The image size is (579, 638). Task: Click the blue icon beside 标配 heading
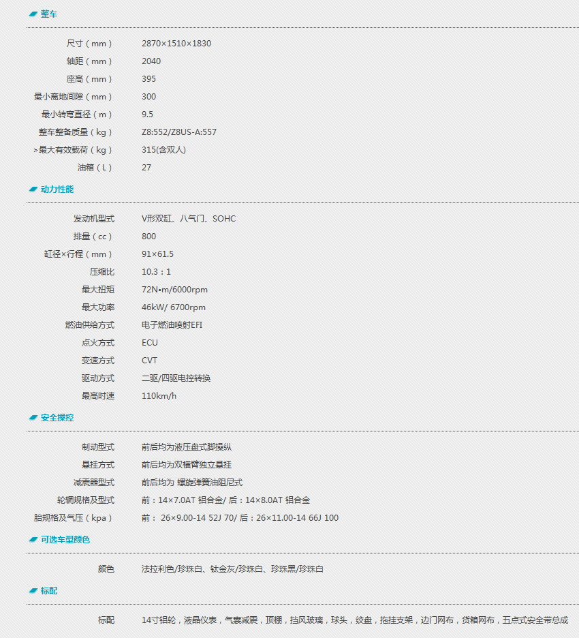click(x=33, y=591)
